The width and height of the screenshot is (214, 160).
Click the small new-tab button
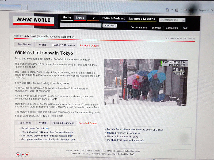coord(24,8)
